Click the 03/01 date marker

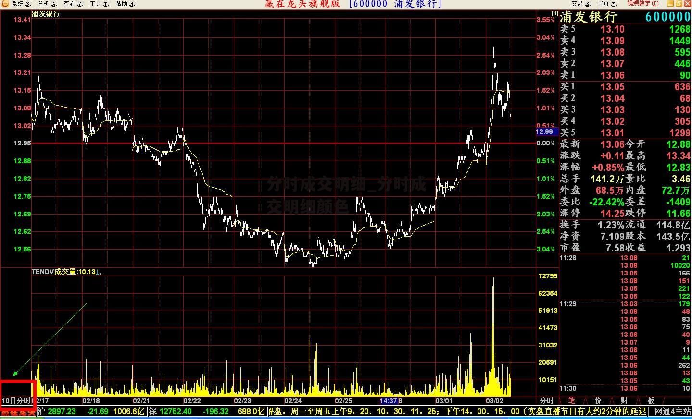click(x=444, y=401)
